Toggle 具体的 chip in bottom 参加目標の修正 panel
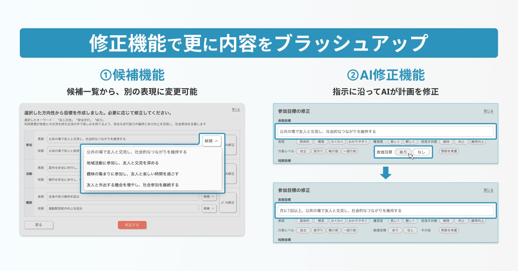 (305, 221)
